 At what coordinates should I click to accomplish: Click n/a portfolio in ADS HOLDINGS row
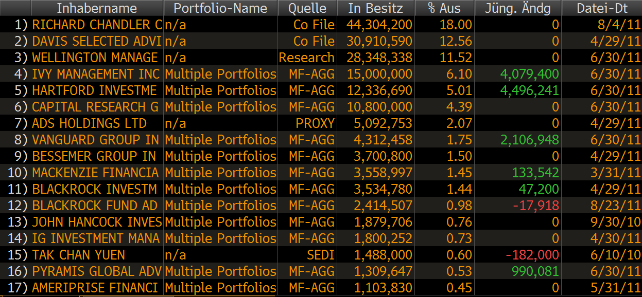(176, 123)
